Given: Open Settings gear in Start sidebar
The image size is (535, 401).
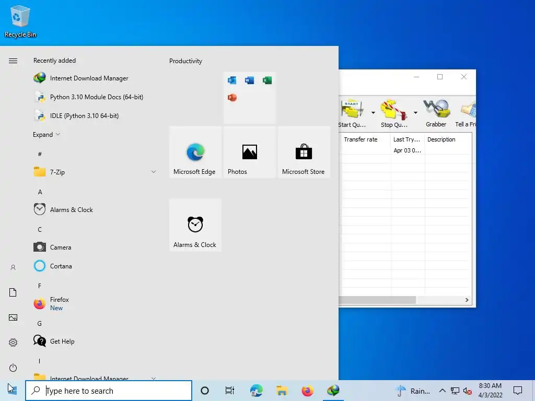Looking at the screenshot, I should [x=13, y=343].
